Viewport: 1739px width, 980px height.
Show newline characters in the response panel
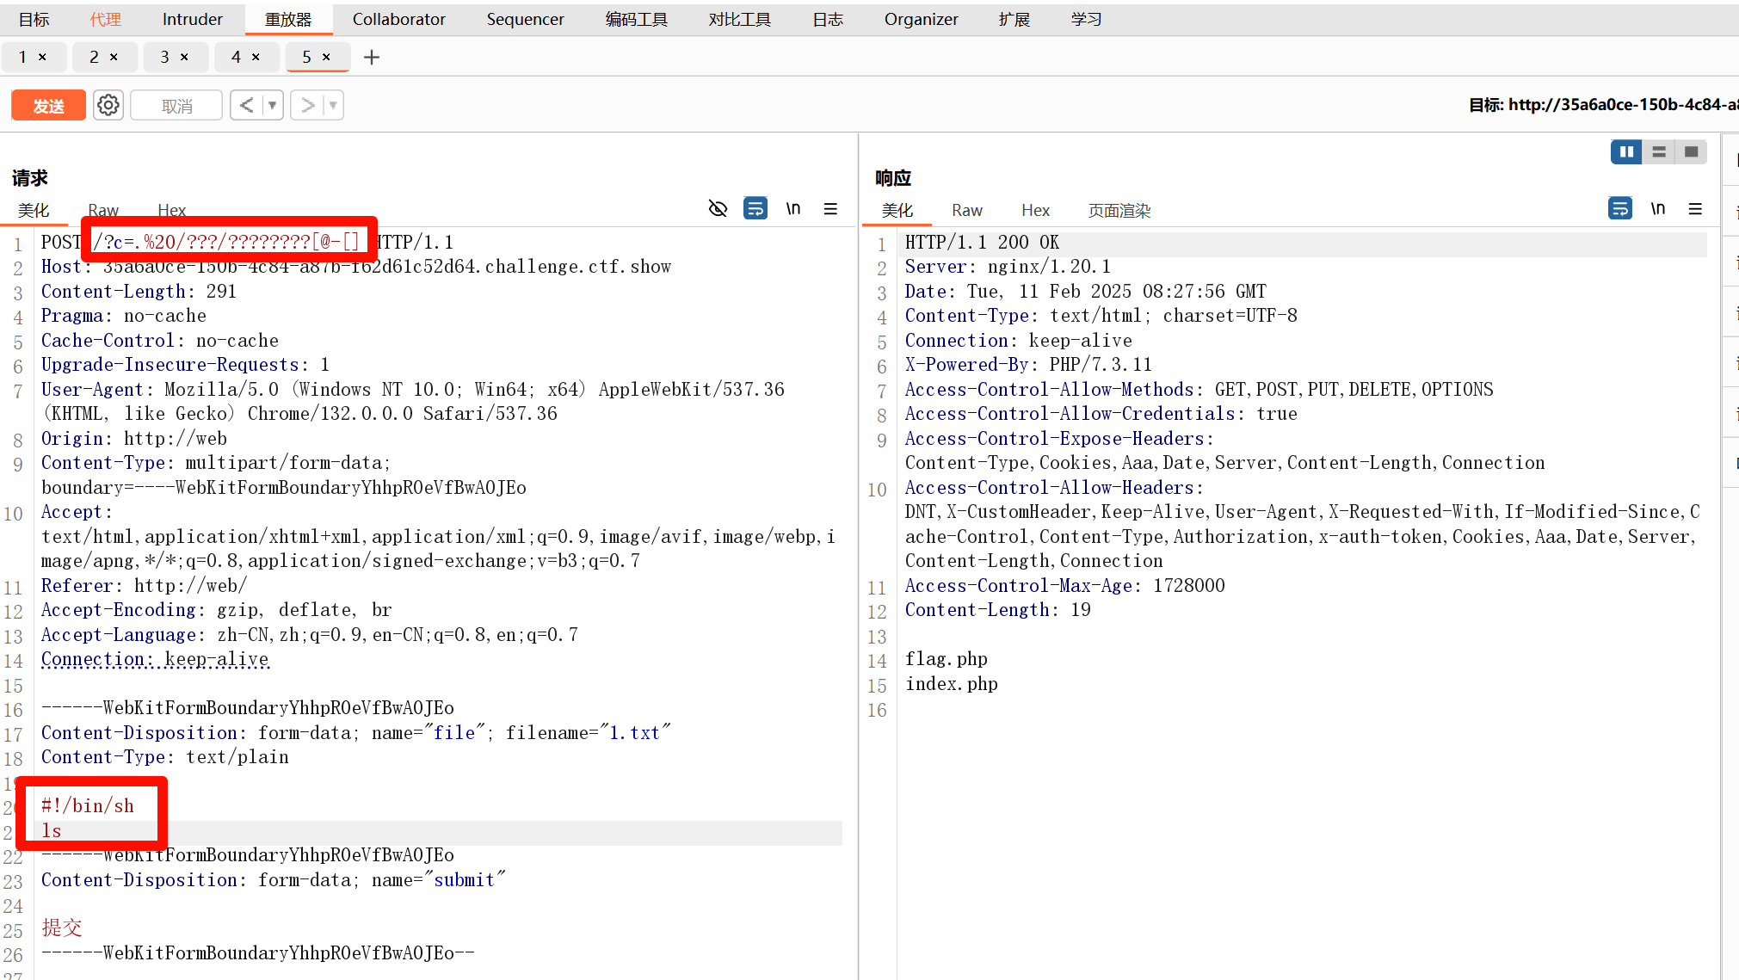[1658, 209]
